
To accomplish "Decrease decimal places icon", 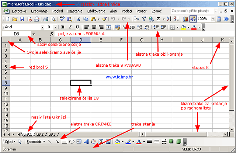I will [147, 27].
